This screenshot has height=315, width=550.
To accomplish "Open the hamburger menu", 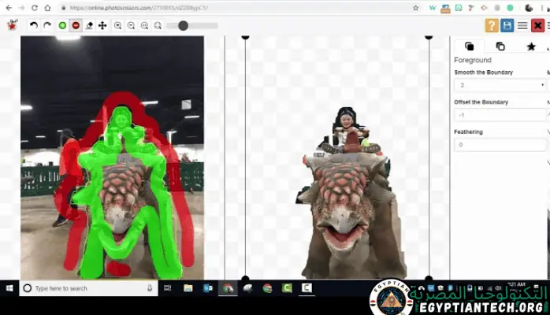I will coord(522,25).
